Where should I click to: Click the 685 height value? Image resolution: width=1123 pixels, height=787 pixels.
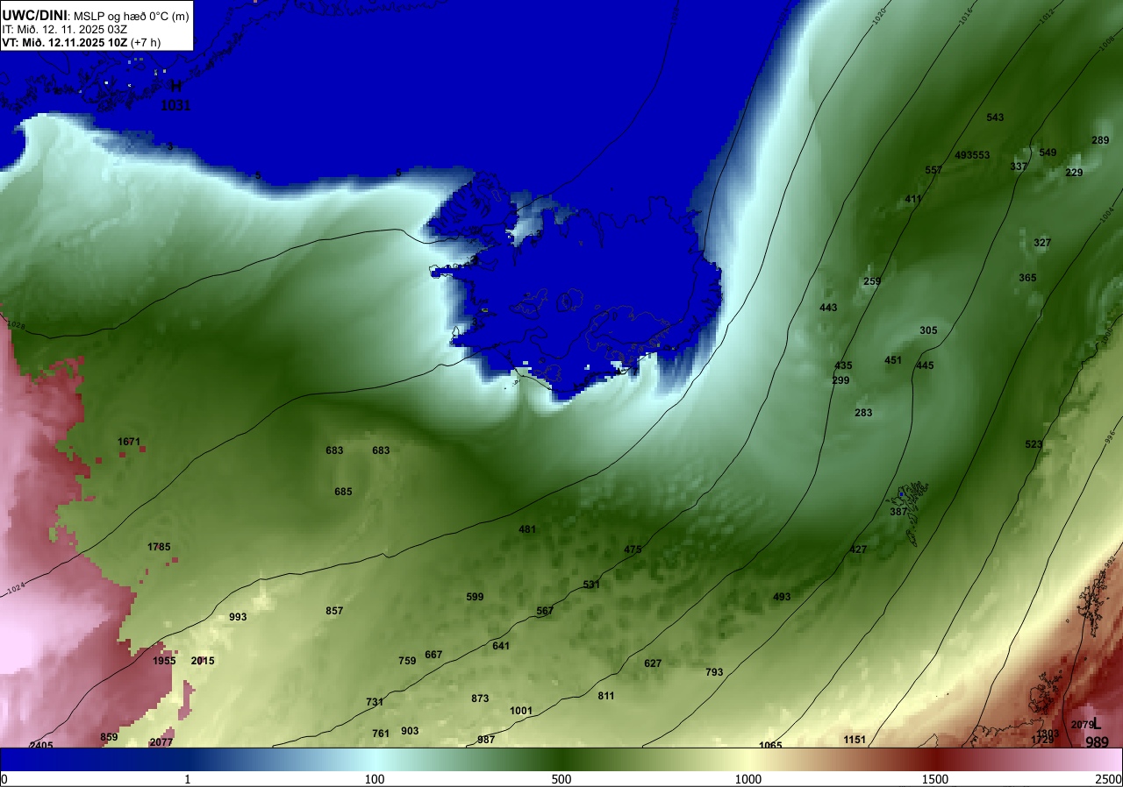[x=343, y=492]
